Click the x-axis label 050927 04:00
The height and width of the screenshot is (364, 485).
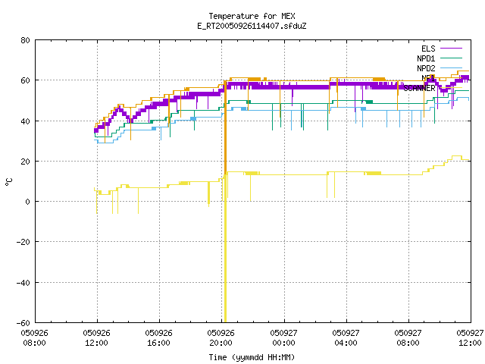coord(346,338)
